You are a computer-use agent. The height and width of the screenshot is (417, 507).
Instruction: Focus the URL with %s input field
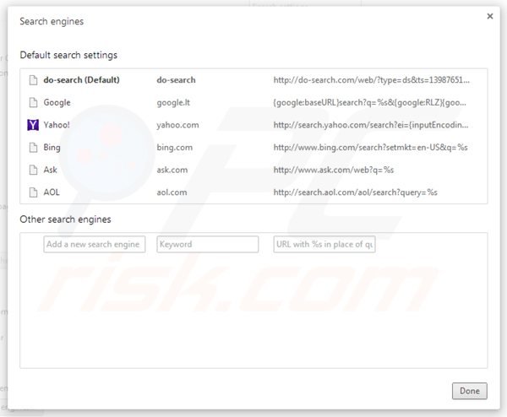pyautogui.click(x=324, y=244)
